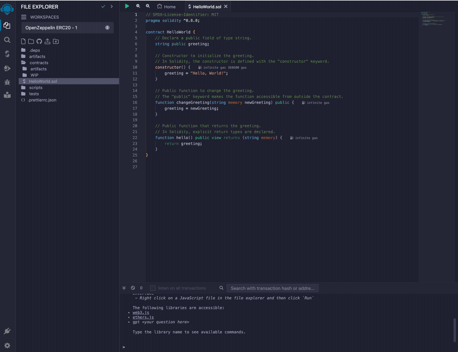Open the web3.js library link
458x352 pixels.
tap(141, 312)
